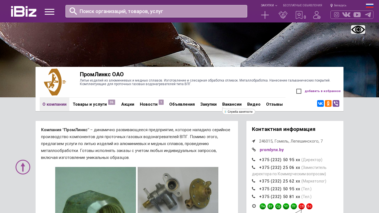The width and height of the screenshot is (379, 213).
Task: Share the page on VK
Action: click(x=320, y=103)
